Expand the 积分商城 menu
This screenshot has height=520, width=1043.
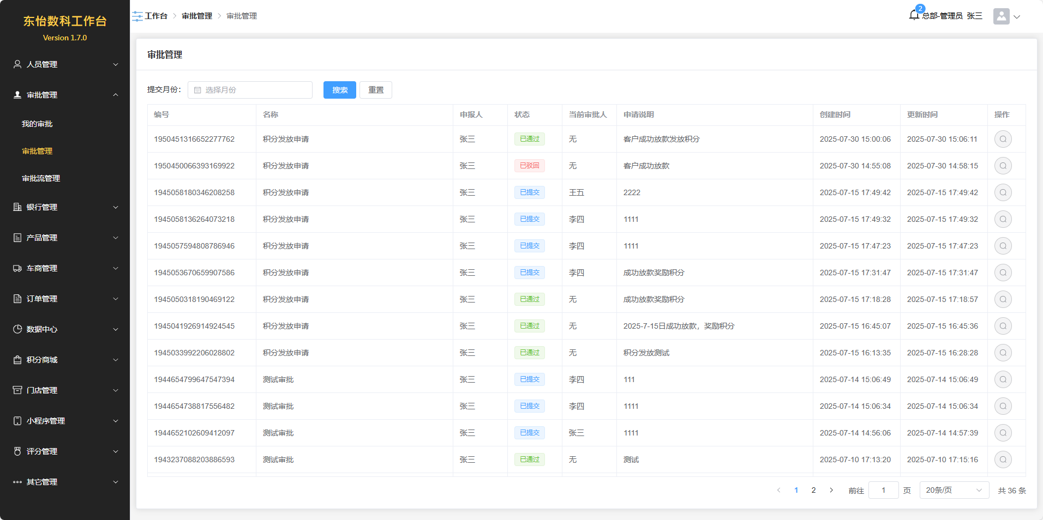coord(64,360)
